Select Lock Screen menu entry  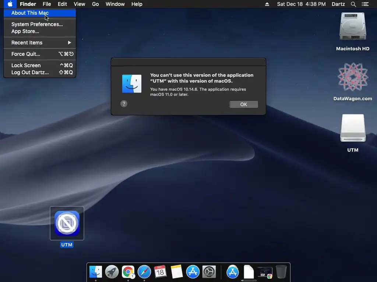pyautogui.click(x=40, y=65)
